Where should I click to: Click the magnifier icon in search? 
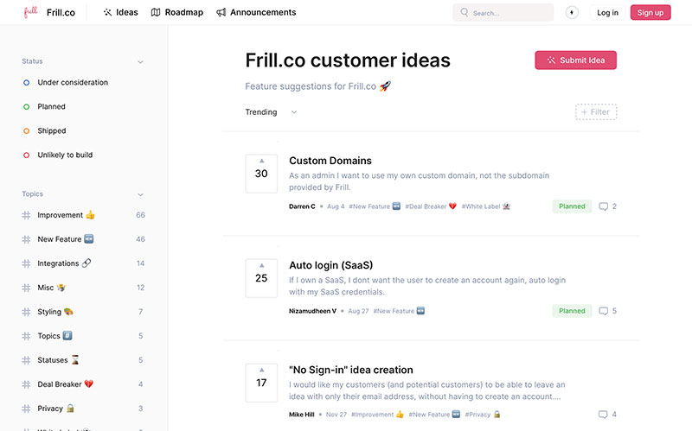point(464,12)
